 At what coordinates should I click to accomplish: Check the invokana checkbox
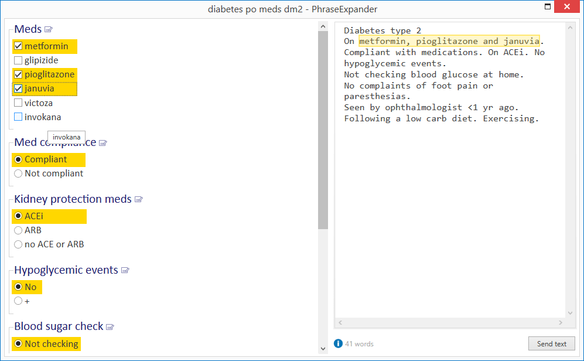tap(18, 117)
